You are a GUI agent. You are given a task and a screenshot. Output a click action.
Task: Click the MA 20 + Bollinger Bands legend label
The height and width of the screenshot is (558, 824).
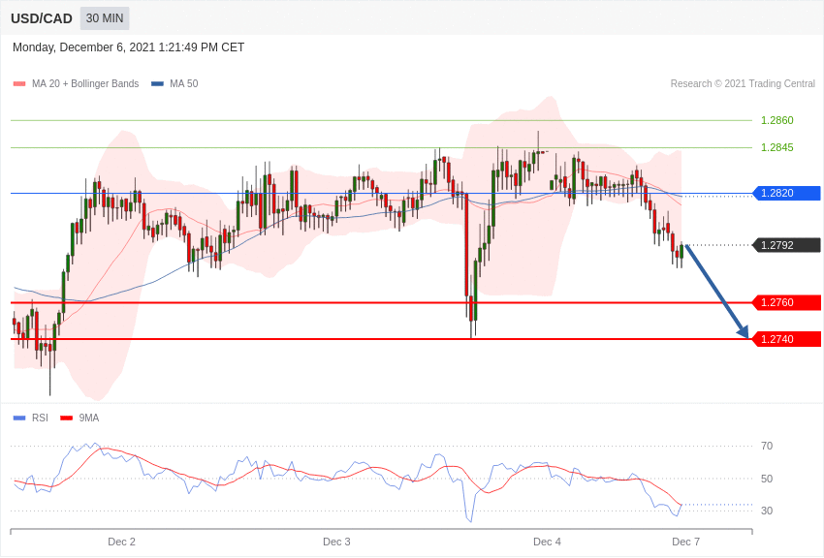[x=85, y=83]
